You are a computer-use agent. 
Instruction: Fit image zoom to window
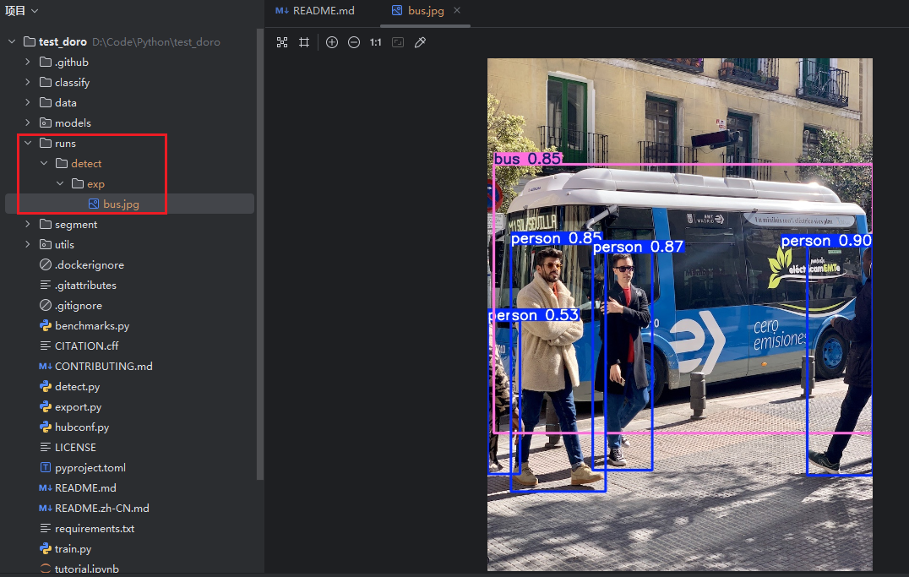point(398,42)
